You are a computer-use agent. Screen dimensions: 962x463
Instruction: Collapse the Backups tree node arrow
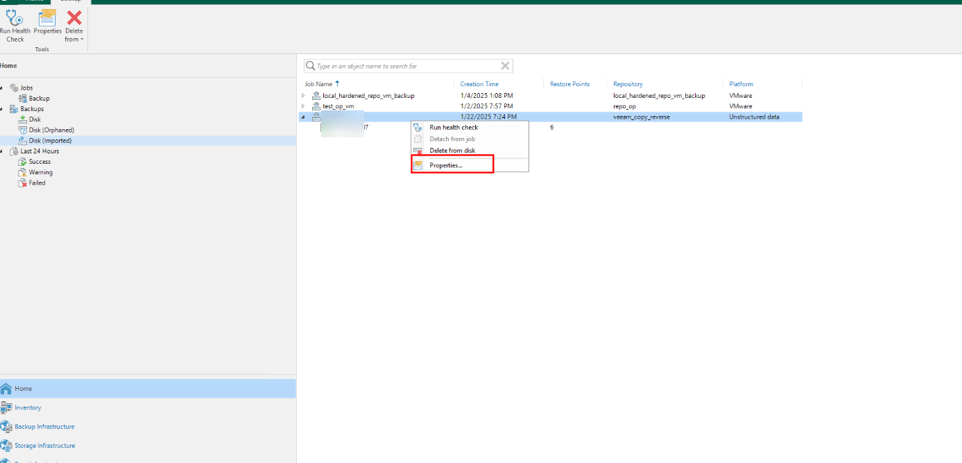click(x=1, y=109)
